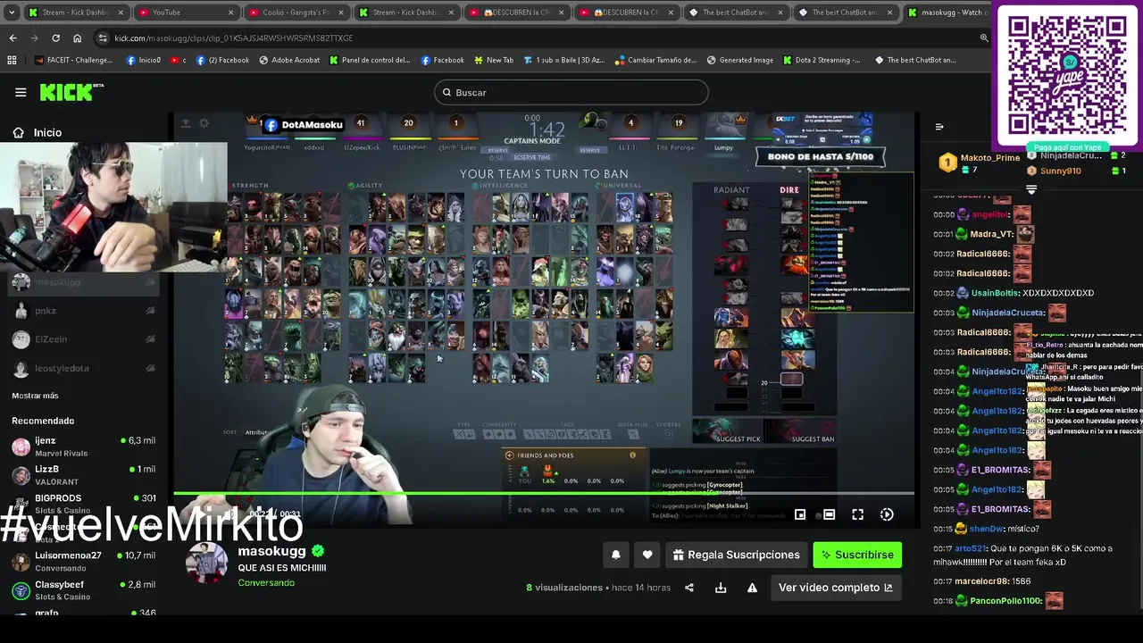Toggle picture-in-picture mini player icon
The height and width of the screenshot is (643, 1143).
[x=800, y=514]
